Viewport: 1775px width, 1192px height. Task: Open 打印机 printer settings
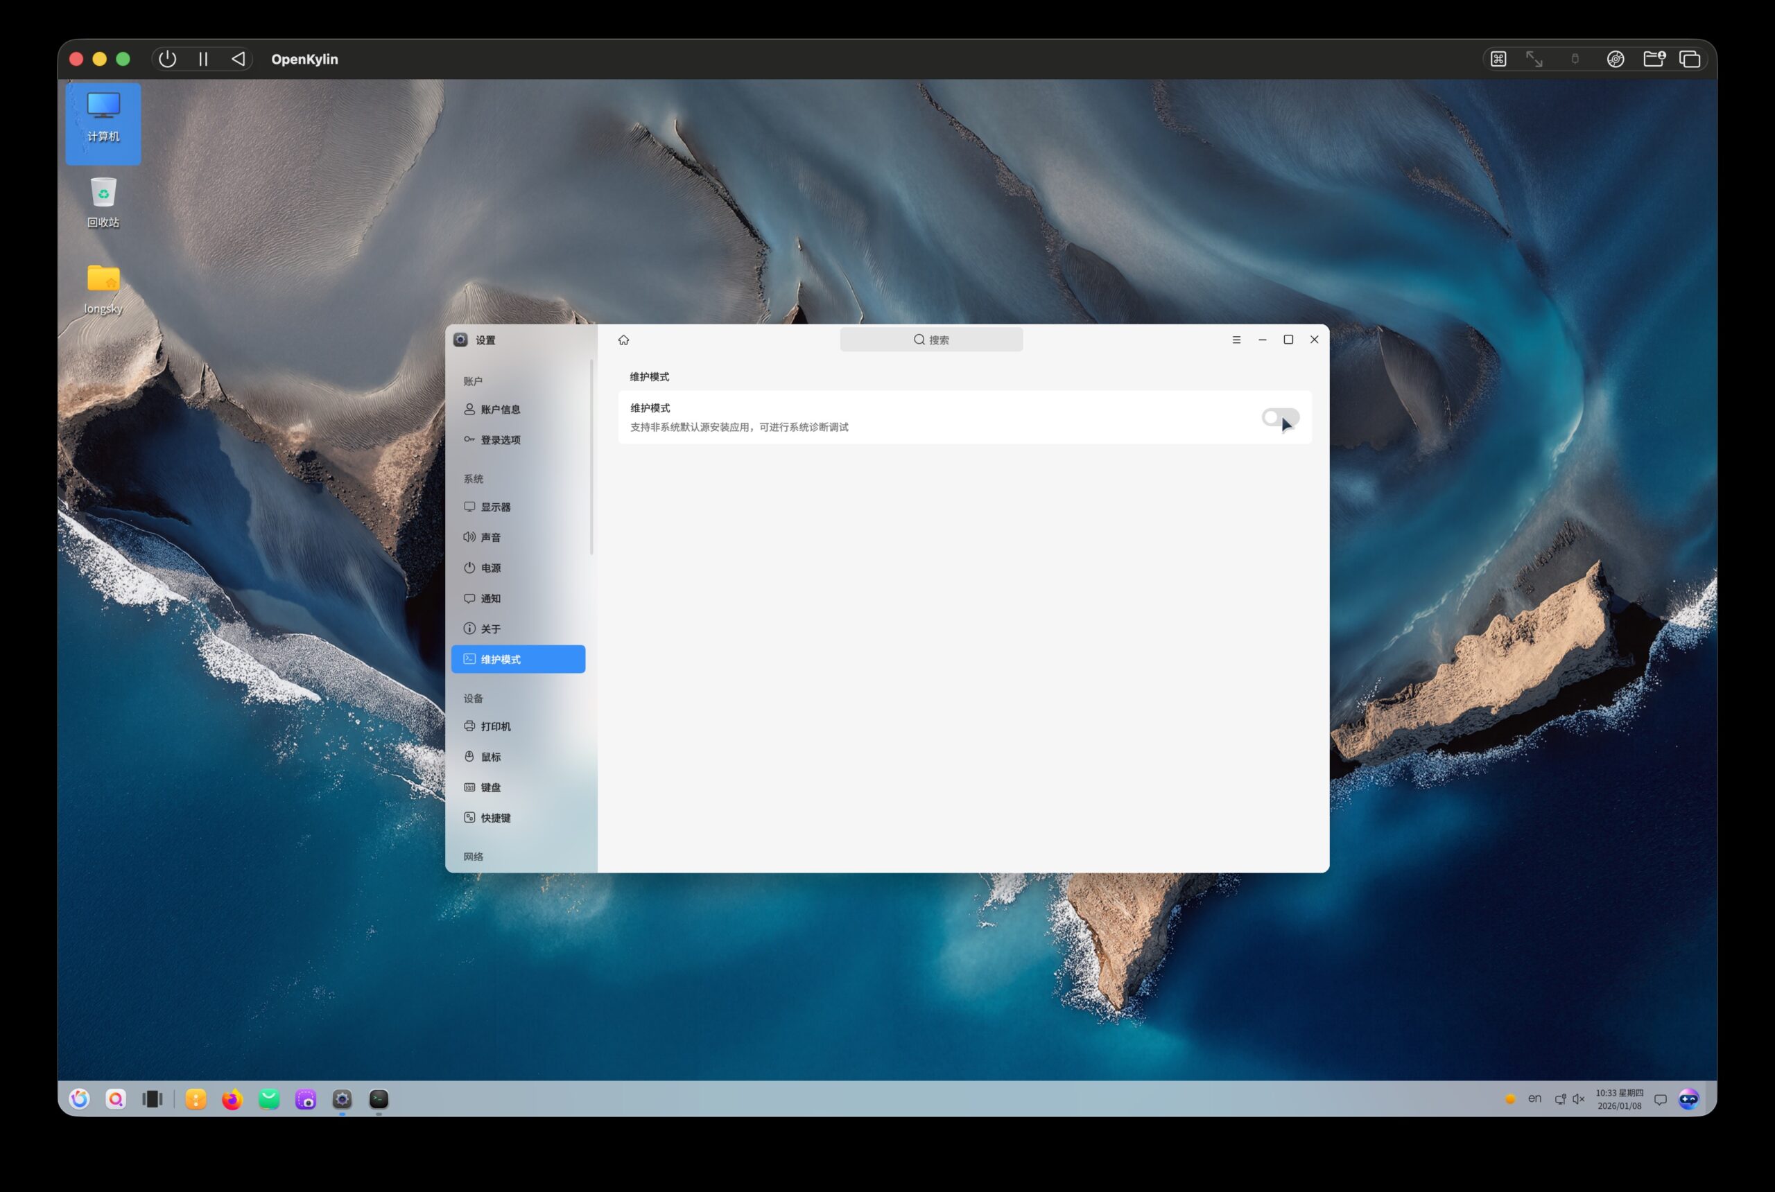point(495,726)
